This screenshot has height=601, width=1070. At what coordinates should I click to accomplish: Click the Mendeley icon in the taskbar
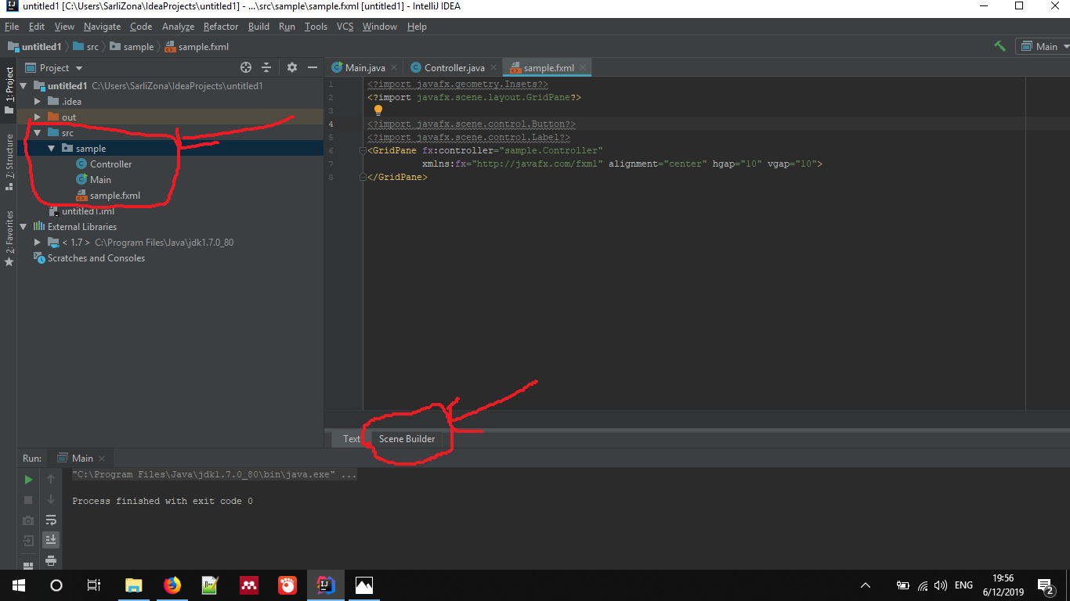point(248,585)
